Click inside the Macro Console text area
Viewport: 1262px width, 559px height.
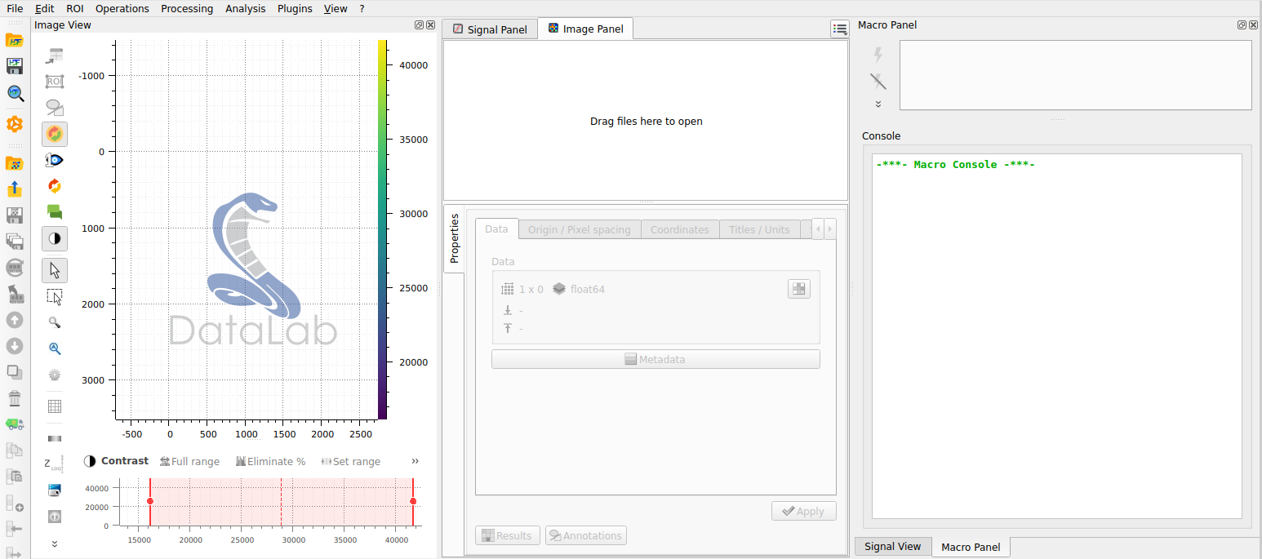point(1057,336)
